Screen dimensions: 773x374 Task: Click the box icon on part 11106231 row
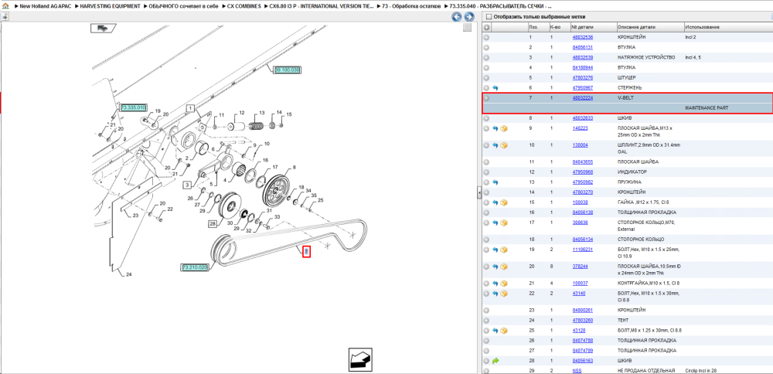click(x=504, y=250)
